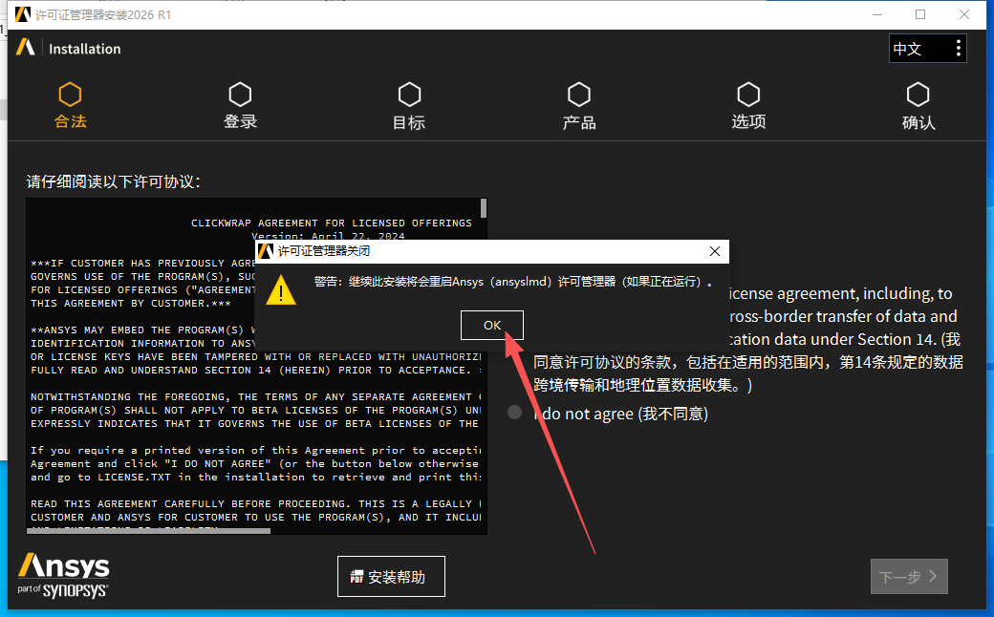Click the 选项 step hexagon icon
994x617 pixels.
[748, 95]
